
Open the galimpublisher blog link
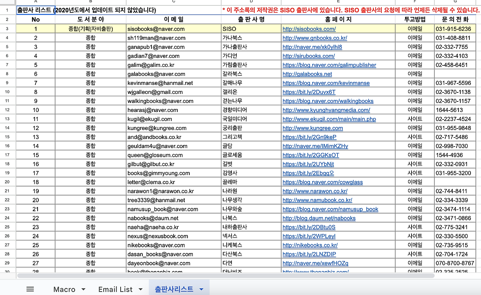(x=329, y=65)
